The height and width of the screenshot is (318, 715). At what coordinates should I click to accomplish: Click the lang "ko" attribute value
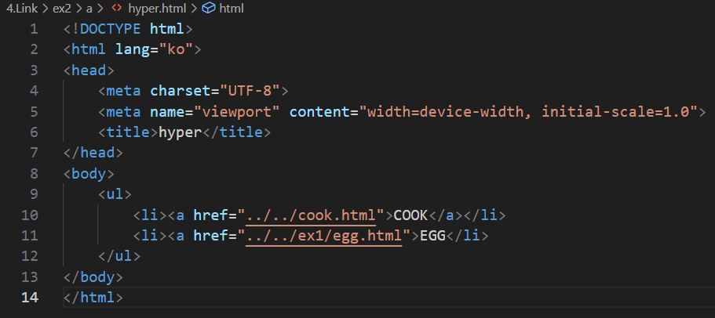point(176,49)
